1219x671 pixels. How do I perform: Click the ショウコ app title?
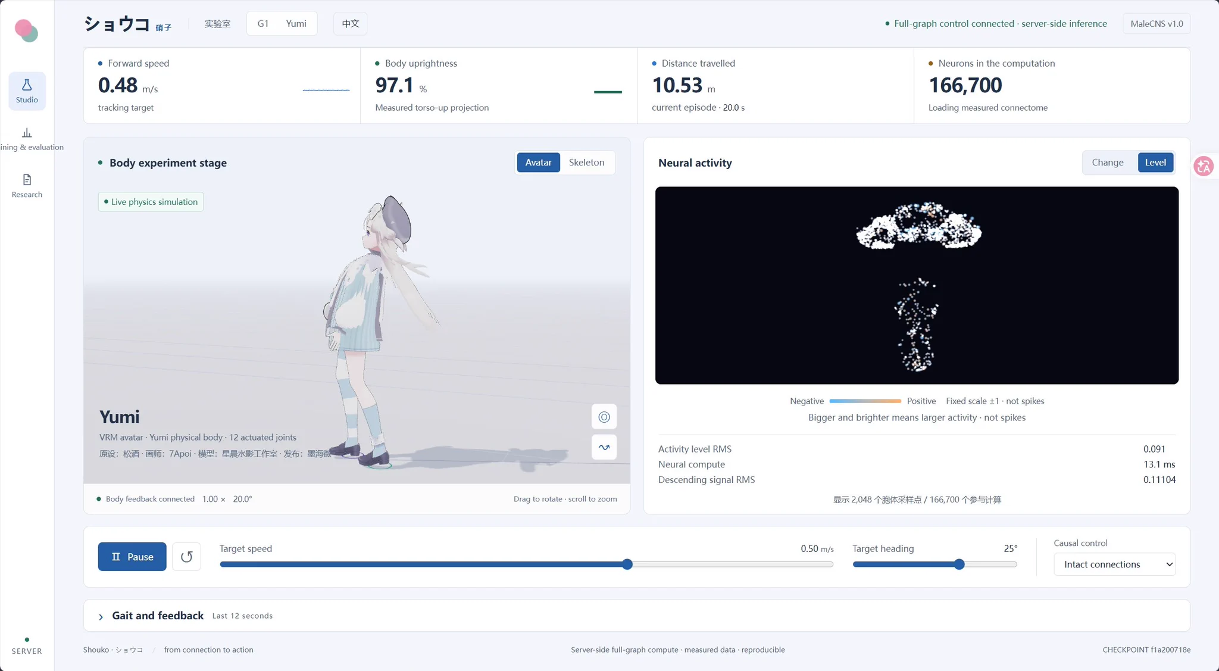click(117, 24)
